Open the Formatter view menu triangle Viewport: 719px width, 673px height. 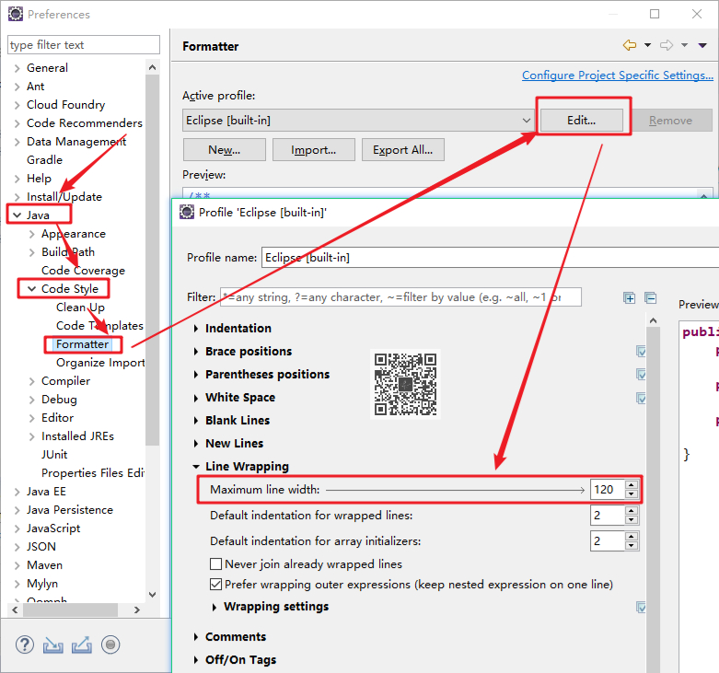702,45
